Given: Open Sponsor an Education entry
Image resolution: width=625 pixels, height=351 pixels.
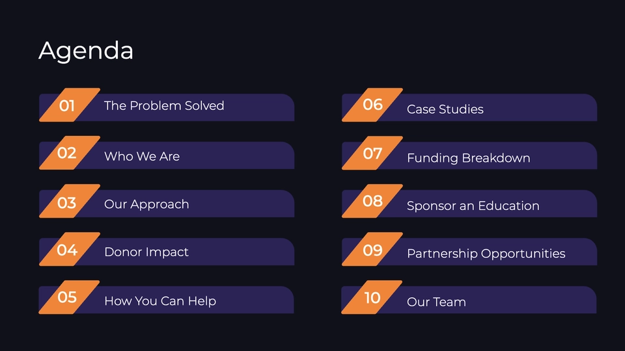Looking at the screenshot, I should tap(469, 203).
